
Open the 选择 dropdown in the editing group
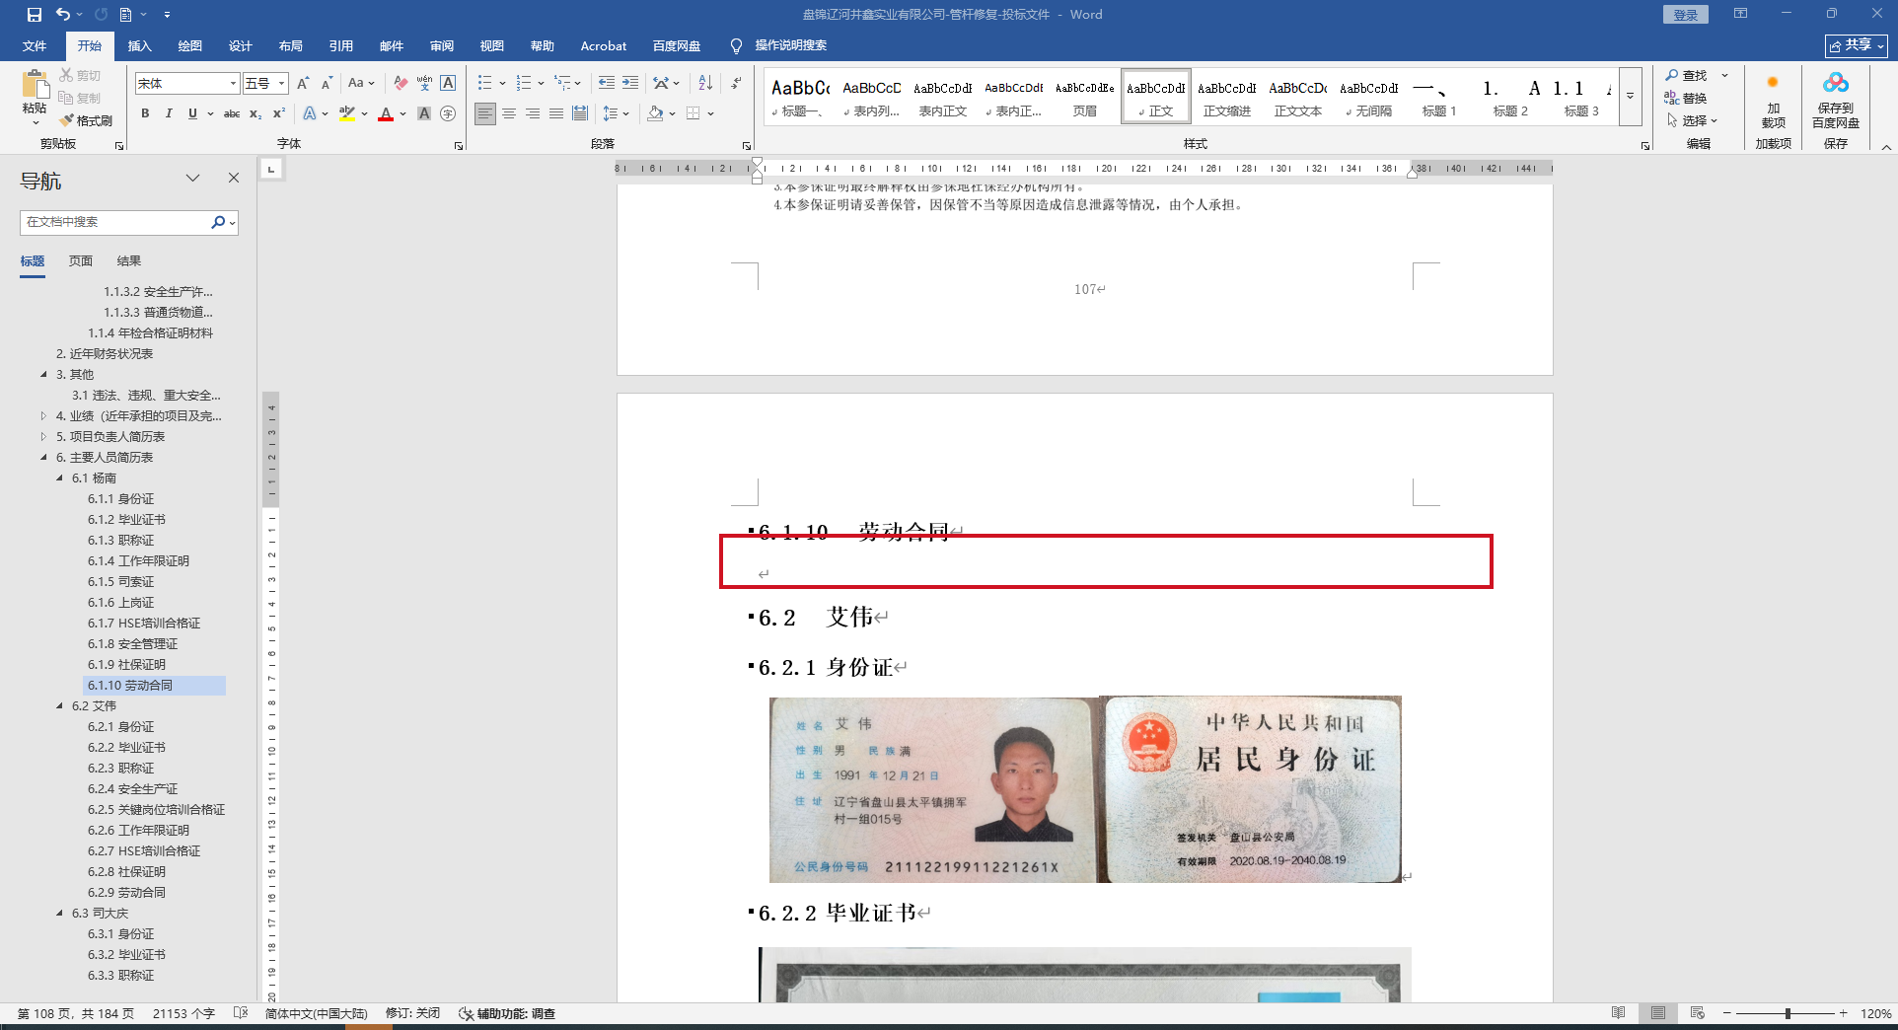point(1692,120)
